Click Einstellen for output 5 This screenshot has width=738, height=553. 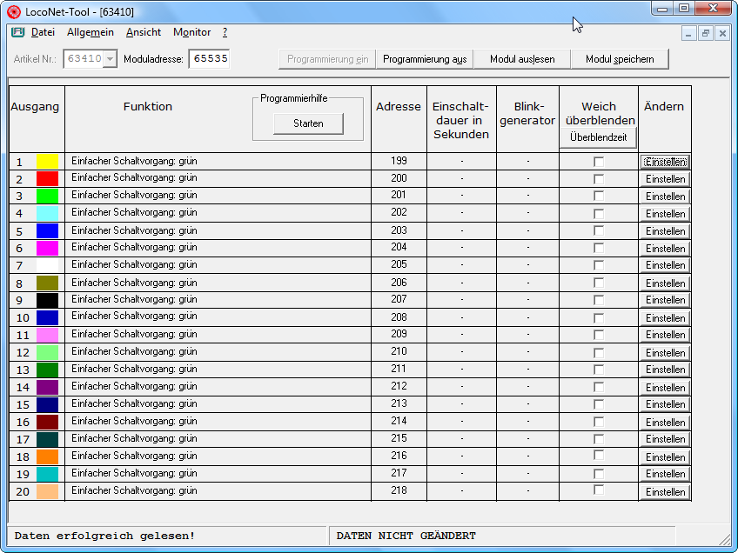pyautogui.click(x=665, y=231)
